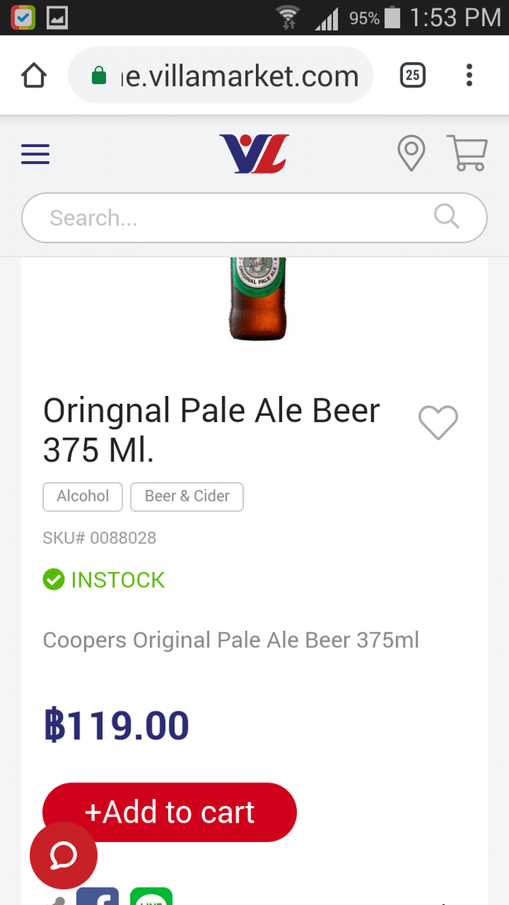Screen dimensions: 509x905
Task: Toggle the wishlist heart for this beer
Action: tap(438, 423)
